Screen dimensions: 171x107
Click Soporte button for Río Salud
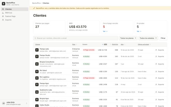click(160, 71)
